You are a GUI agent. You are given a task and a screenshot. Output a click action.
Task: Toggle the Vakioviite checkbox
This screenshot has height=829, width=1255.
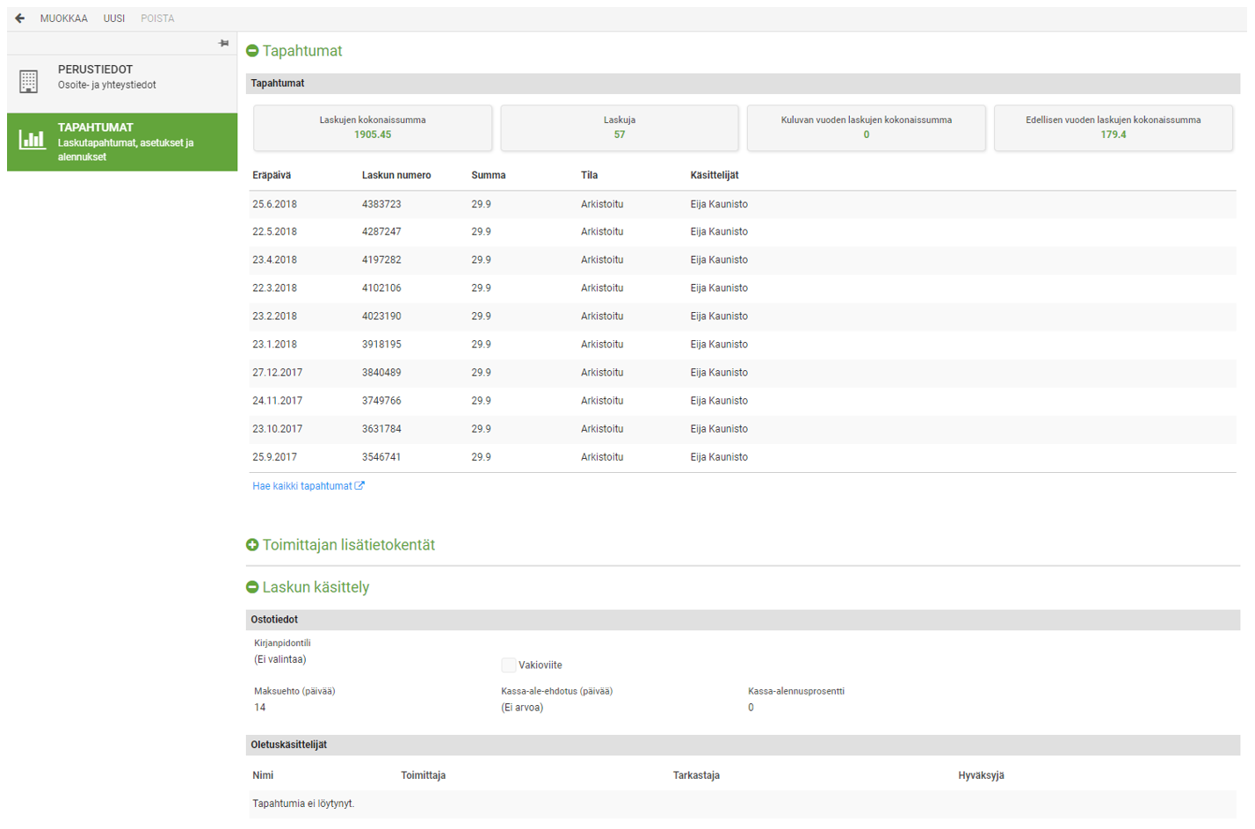pos(508,665)
